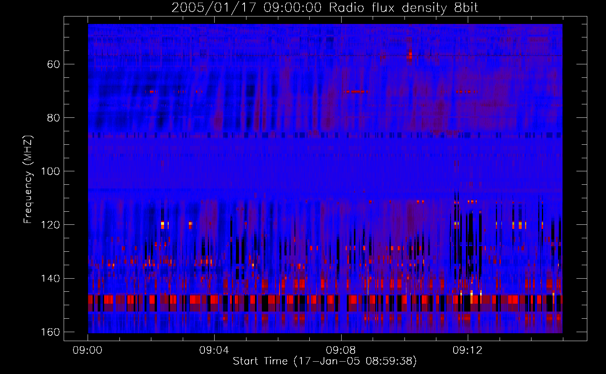This screenshot has height=374, width=606.
Task: Select the "Frequency (MHZ)" axis label
Action: 28,179
